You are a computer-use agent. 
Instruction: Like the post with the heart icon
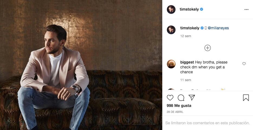tap(170, 98)
